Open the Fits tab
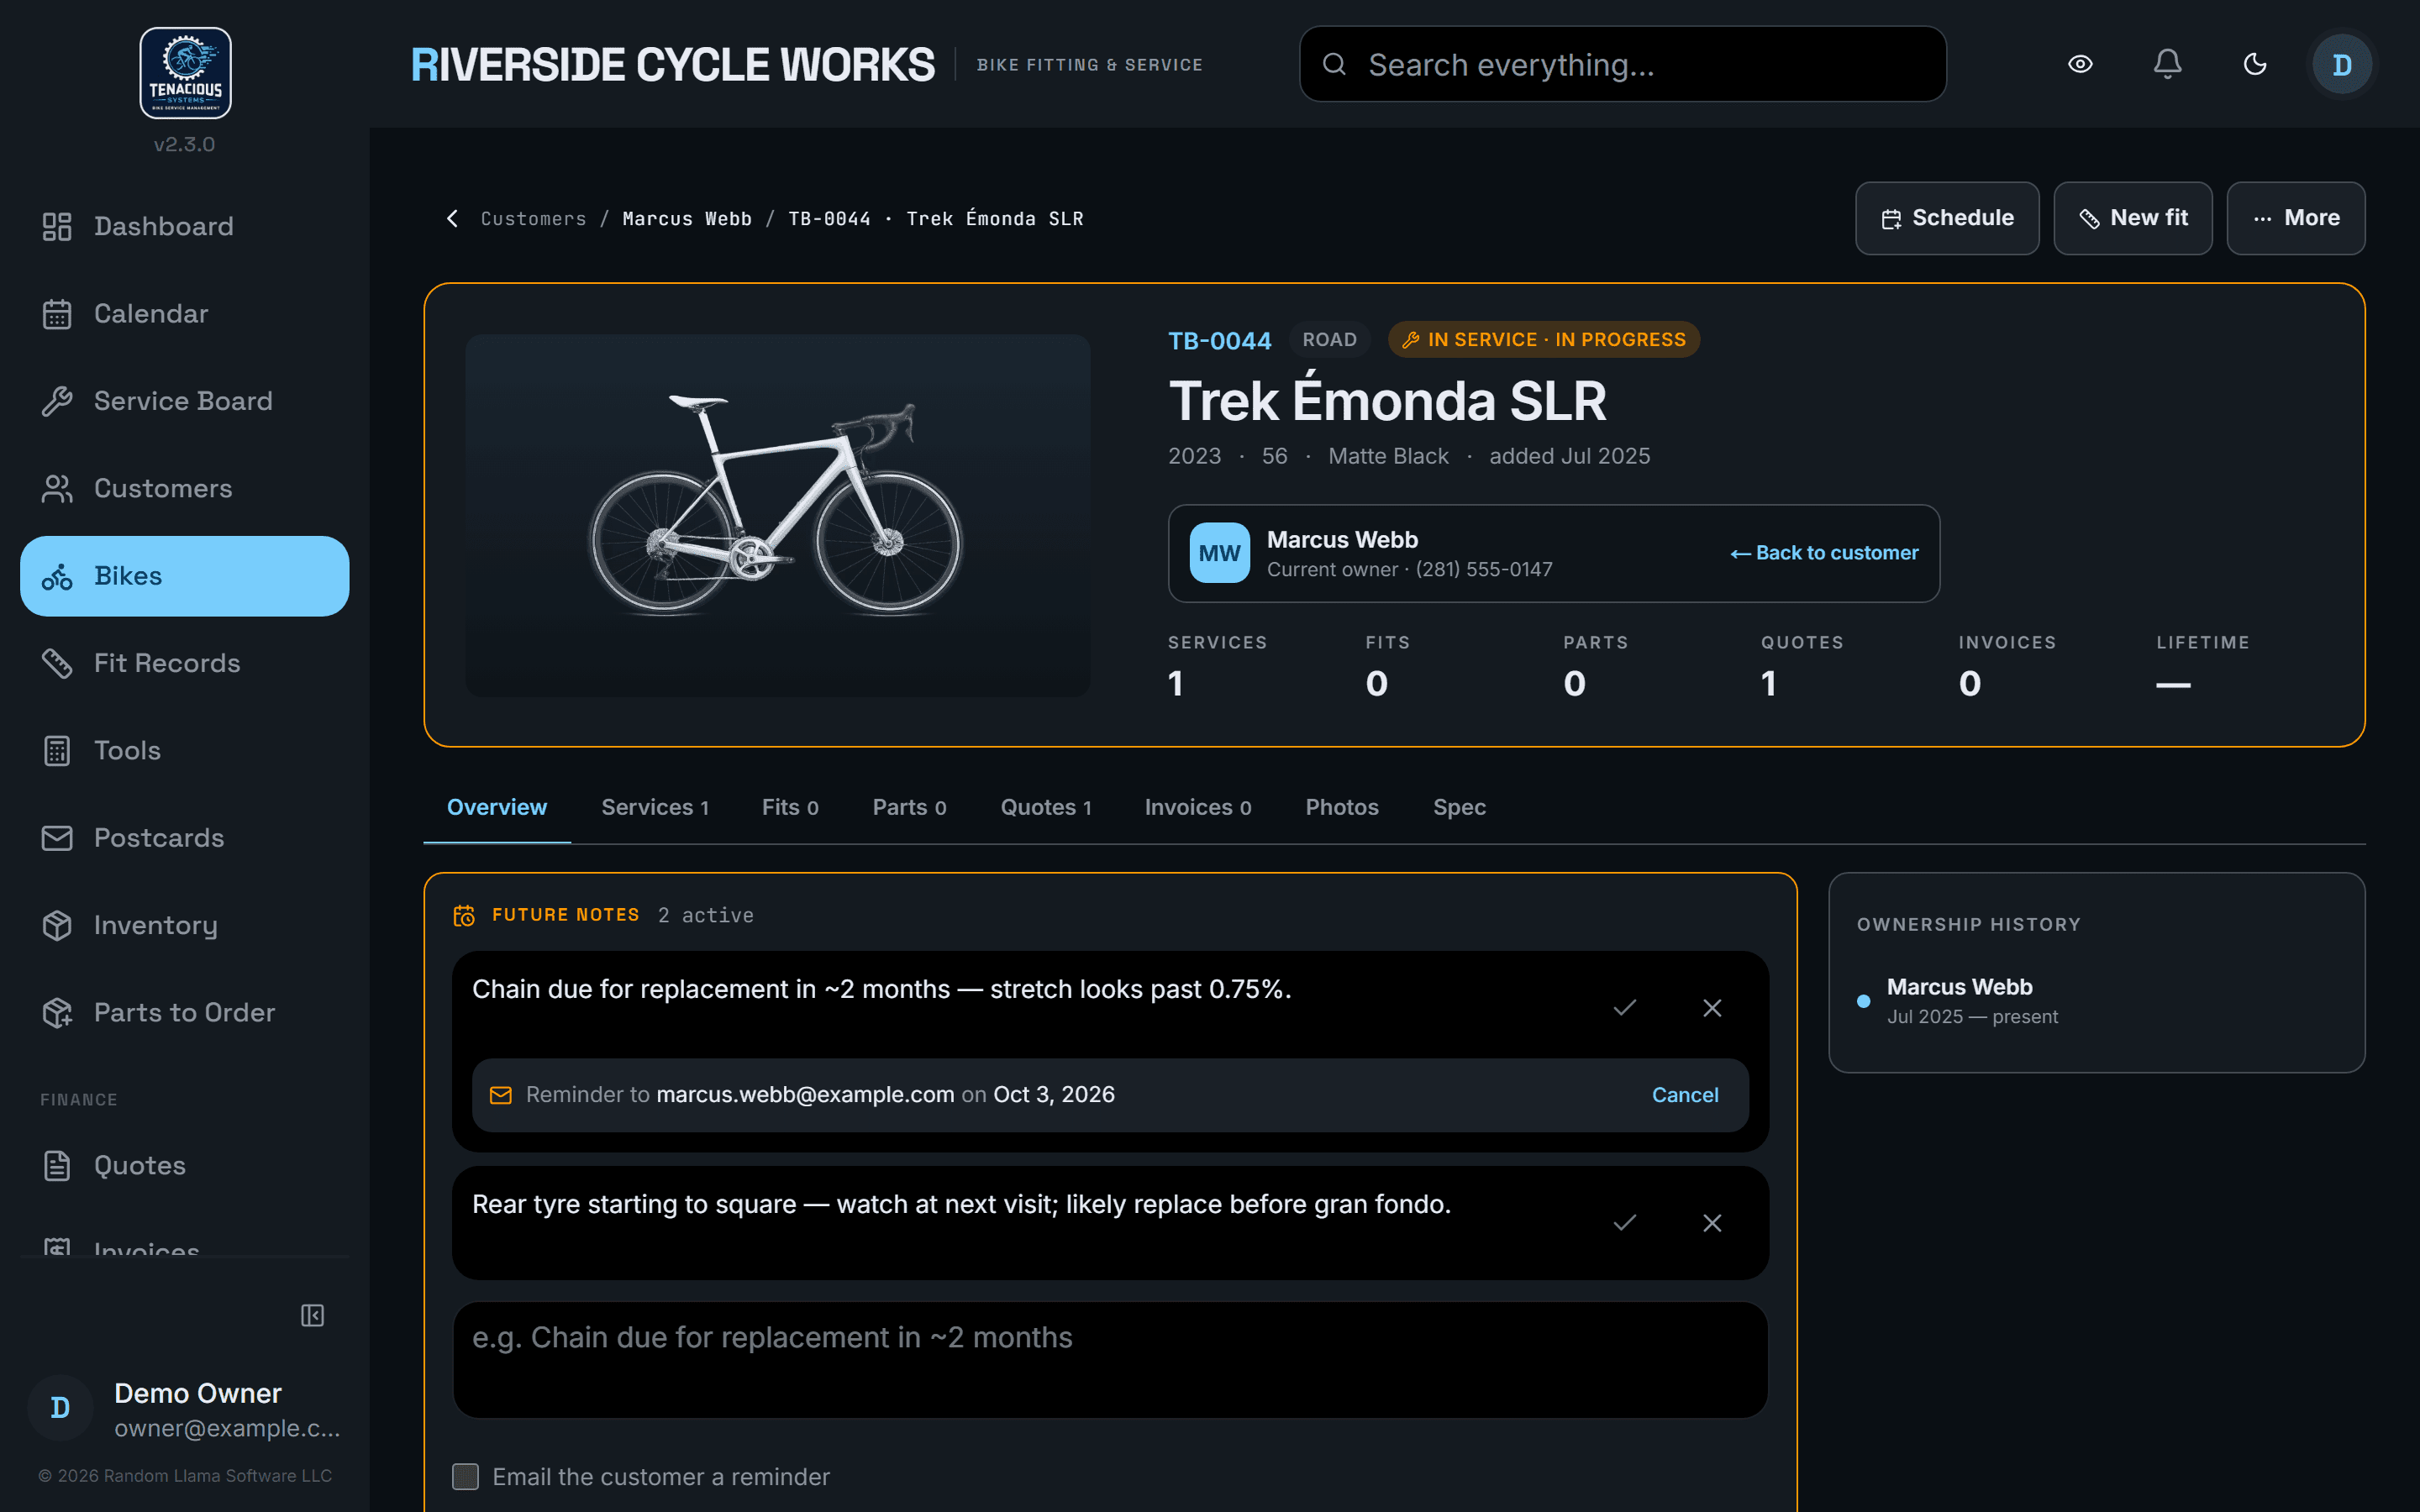Screen dimensions: 2420x1512 (x=789, y=807)
